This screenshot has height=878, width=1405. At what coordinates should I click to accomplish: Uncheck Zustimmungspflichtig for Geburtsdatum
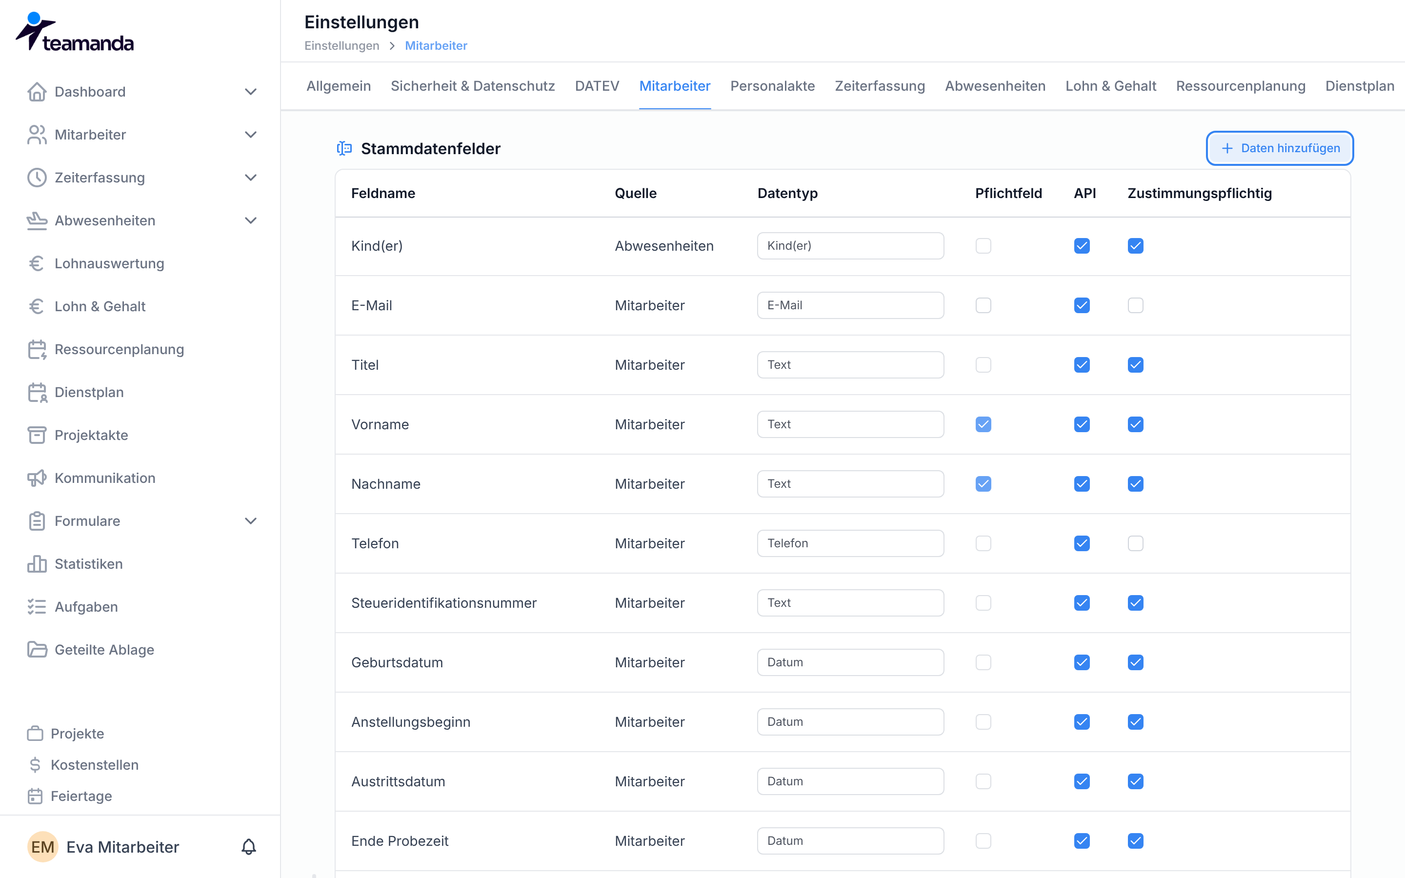click(1136, 662)
